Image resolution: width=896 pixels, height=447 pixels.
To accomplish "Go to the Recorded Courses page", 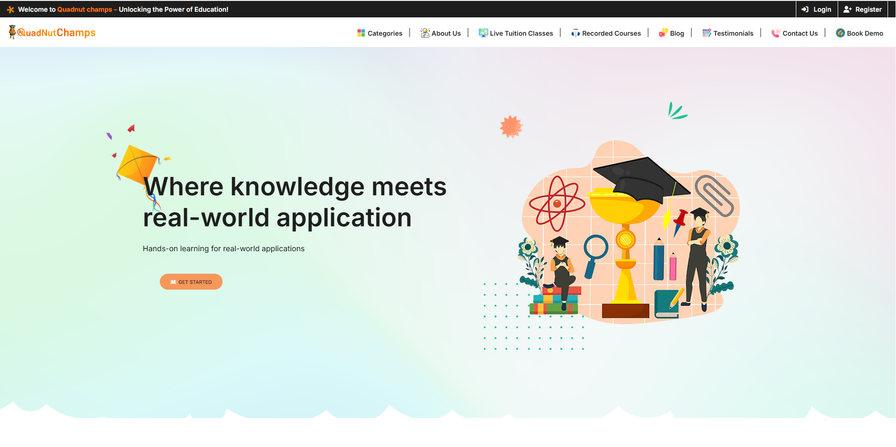I will click(611, 33).
